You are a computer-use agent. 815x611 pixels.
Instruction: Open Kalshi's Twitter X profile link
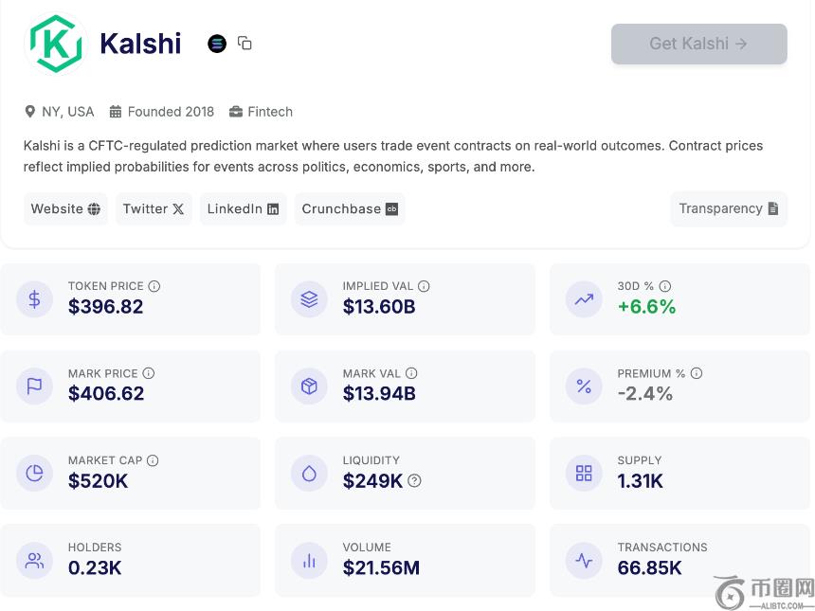154,209
